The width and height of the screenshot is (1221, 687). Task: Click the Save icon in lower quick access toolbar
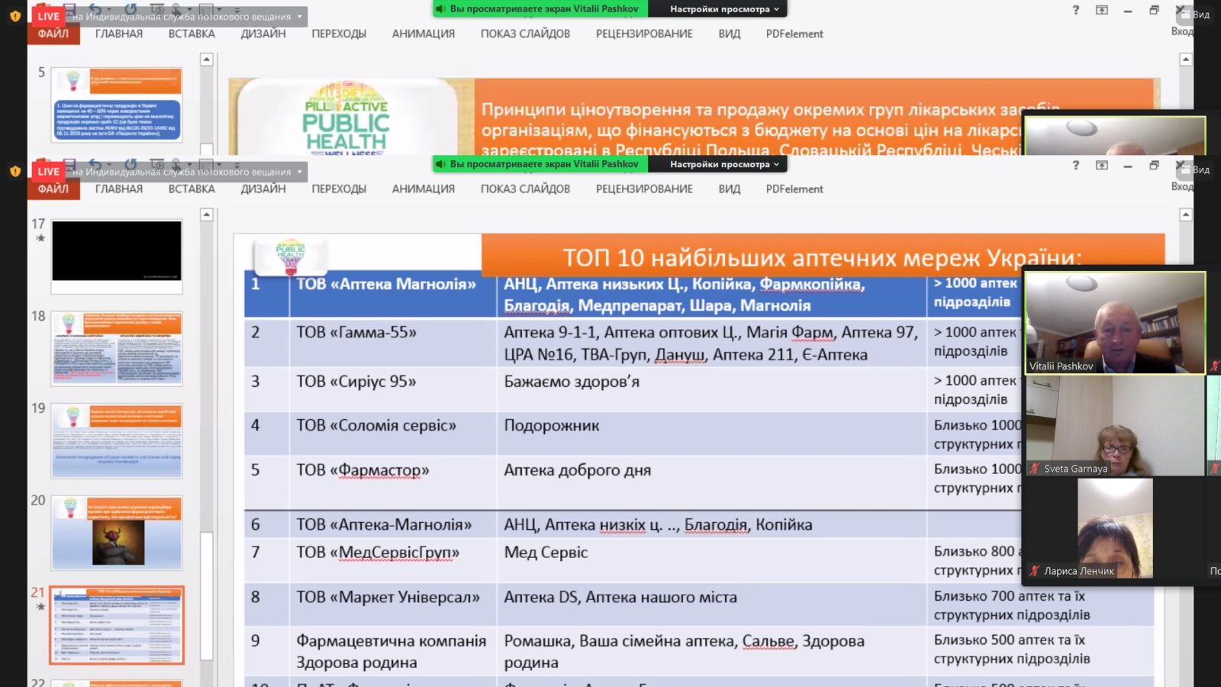69,164
